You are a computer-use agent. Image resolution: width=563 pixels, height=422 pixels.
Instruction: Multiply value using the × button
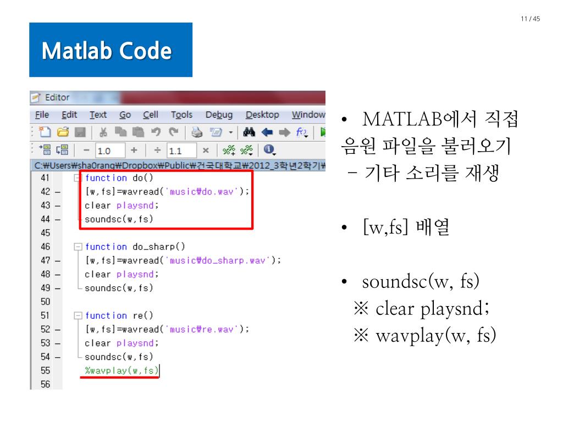(x=206, y=150)
